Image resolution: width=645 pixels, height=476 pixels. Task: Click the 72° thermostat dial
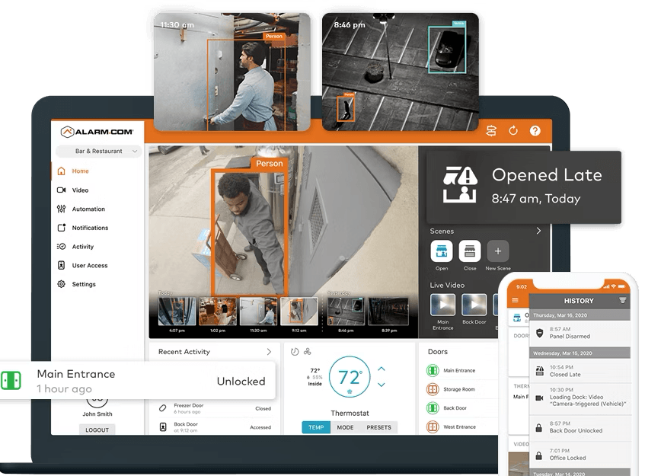tap(350, 377)
